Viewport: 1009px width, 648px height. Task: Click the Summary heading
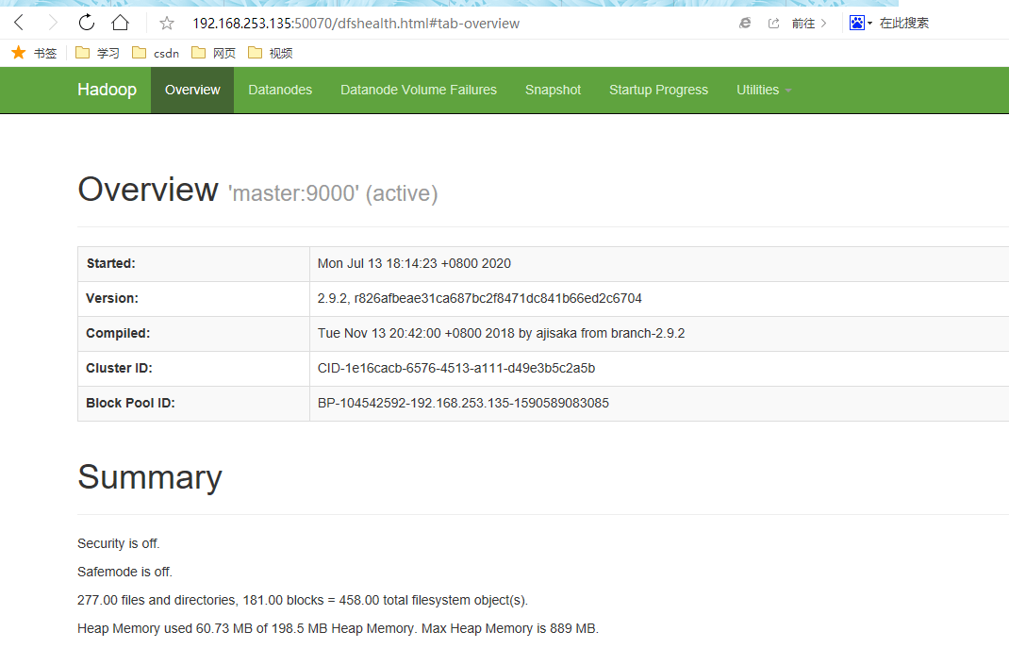point(150,477)
